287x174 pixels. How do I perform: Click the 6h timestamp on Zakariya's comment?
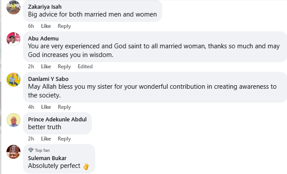click(31, 26)
